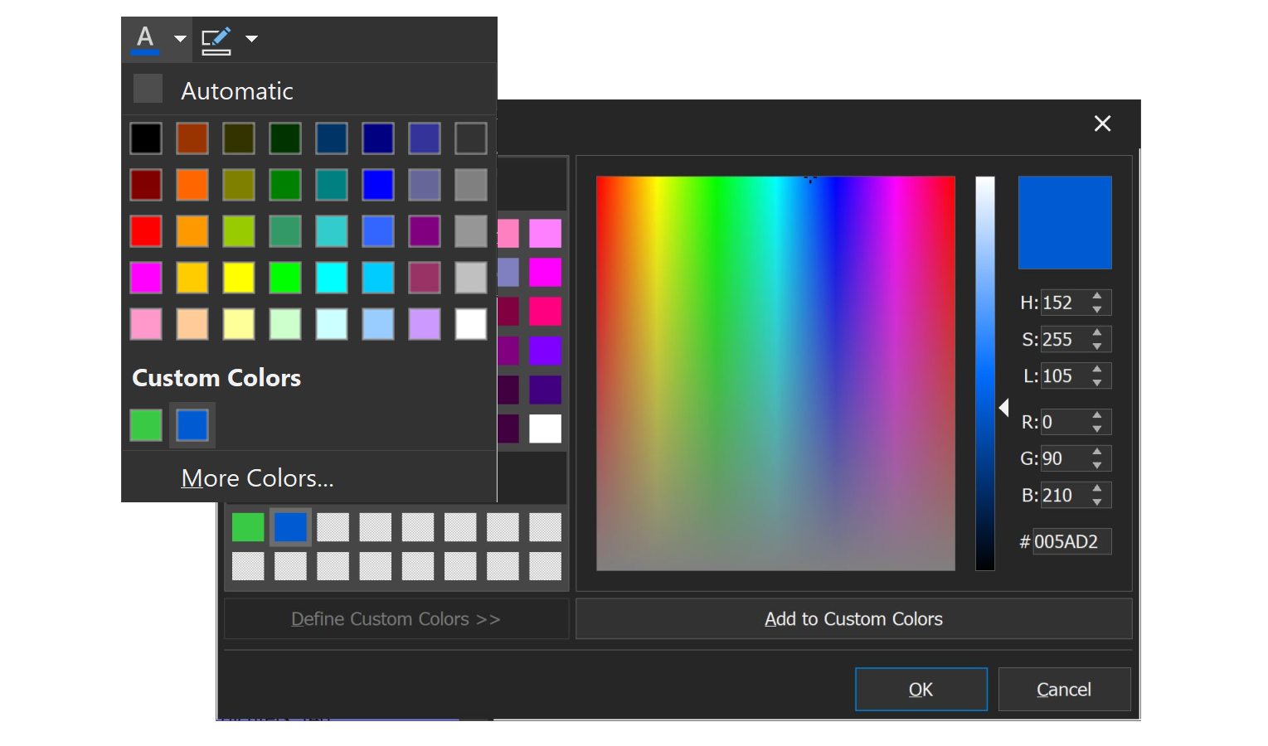Select the pure blue palette swatch
This screenshot has height=746, width=1268.
pos(378,185)
